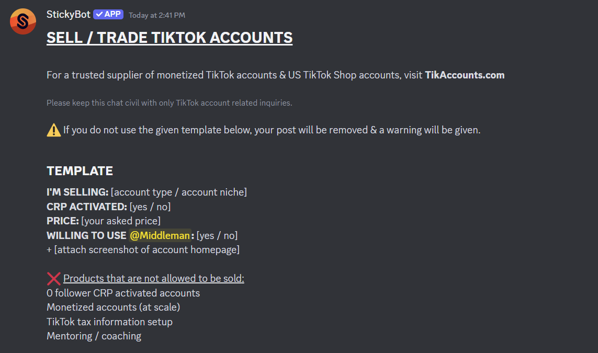Click the 'PRICE' template line
This screenshot has height=353, width=598.
click(x=102, y=221)
